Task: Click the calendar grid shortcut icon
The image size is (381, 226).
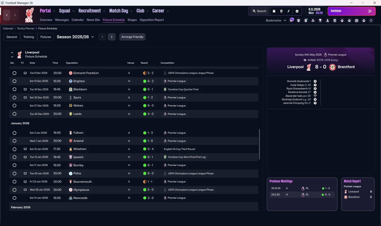Action: click(x=357, y=21)
